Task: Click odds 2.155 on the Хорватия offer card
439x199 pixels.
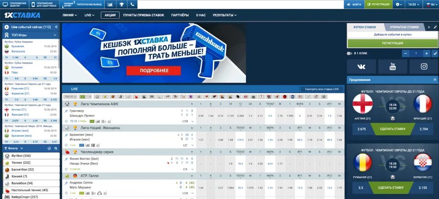Action: click(423, 188)
